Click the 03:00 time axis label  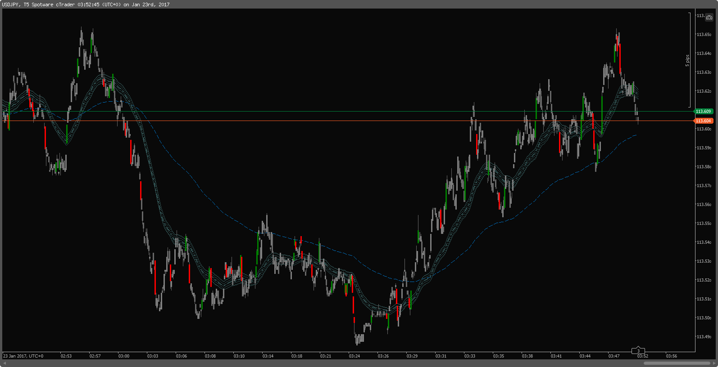[124, 356]
